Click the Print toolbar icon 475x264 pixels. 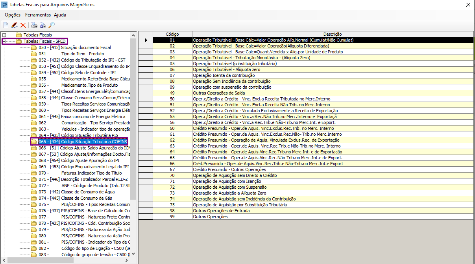[34, 25]
